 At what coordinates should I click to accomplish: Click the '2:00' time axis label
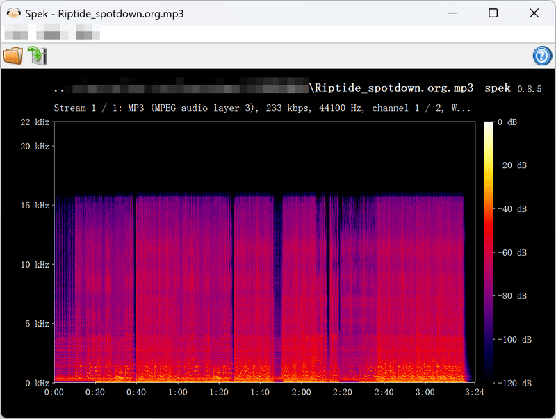coord(302,393)
